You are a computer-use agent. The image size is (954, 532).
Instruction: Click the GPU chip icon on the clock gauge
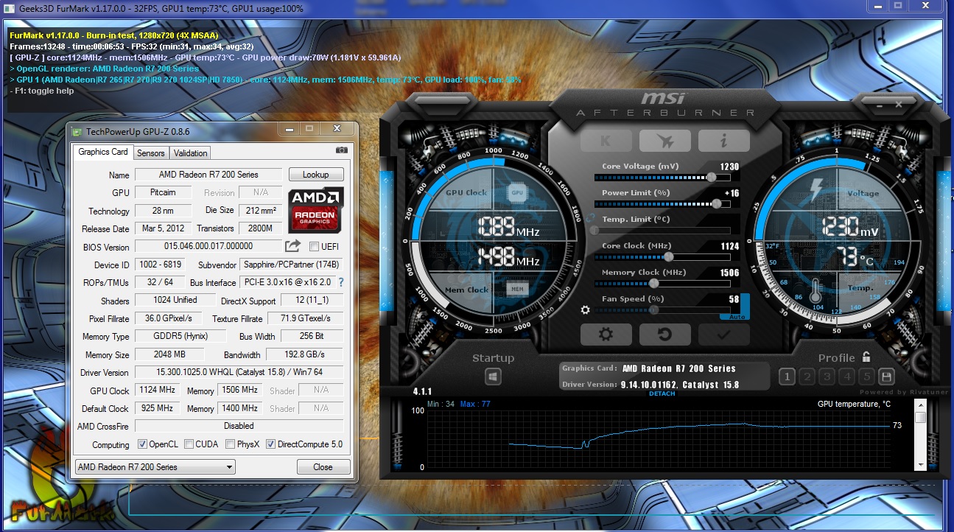click(x=517, y=193)
